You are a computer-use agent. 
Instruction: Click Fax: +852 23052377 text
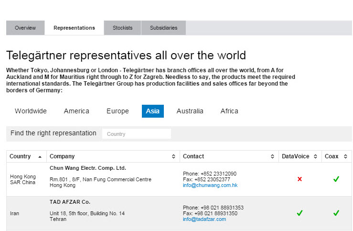tap(206, 180)
